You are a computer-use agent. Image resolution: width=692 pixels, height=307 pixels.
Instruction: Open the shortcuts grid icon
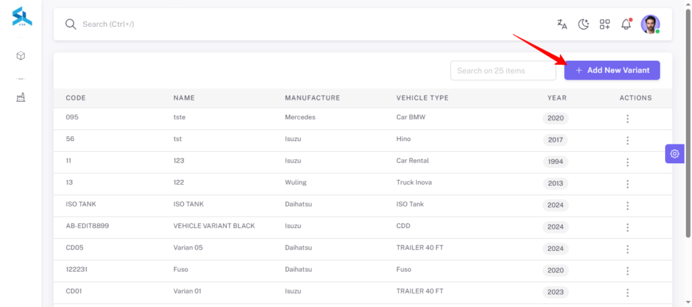(x=605, y=24)
